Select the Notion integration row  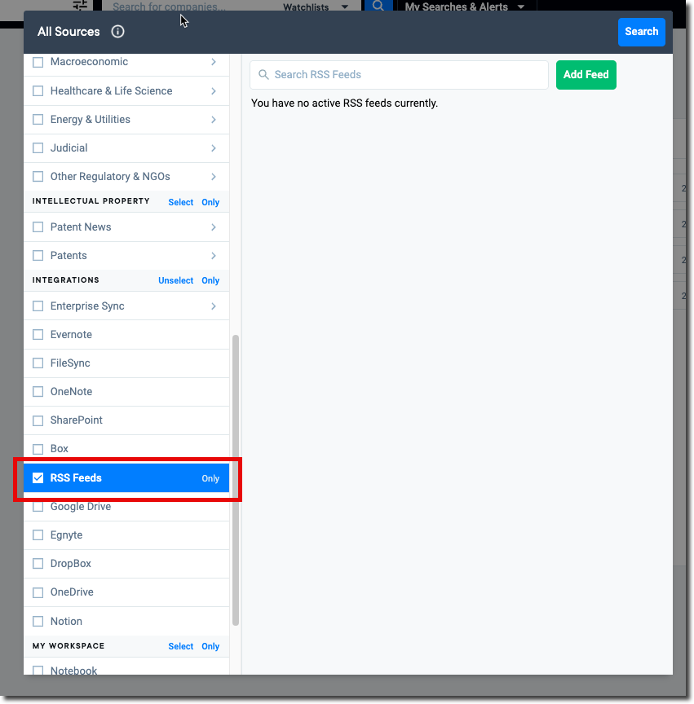[x=126, y=621]
